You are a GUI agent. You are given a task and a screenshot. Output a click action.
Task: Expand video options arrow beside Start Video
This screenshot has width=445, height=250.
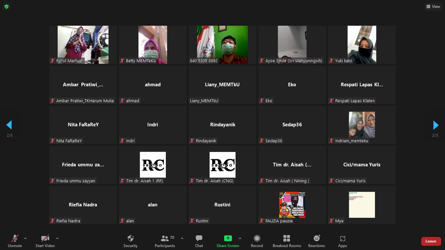tap(57, 238)
